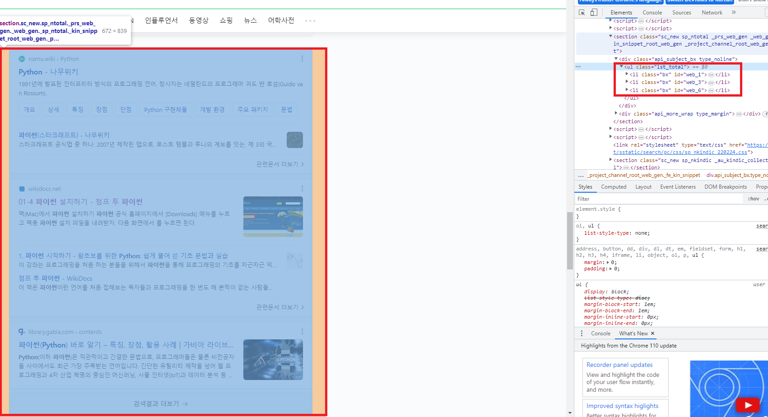
Task: Click the breadcrumb overflow ellipsis in DevTools
Action: click(581, 176)
